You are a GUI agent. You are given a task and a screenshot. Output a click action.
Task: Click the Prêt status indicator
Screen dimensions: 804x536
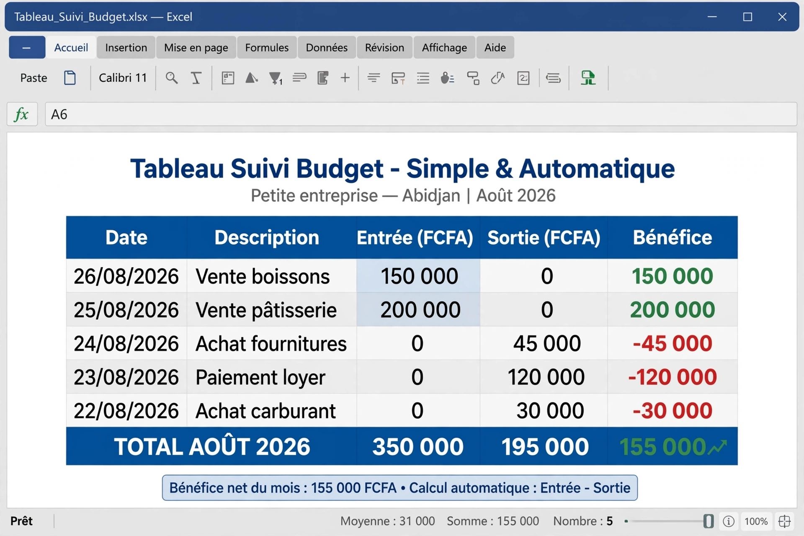(21, 521)
